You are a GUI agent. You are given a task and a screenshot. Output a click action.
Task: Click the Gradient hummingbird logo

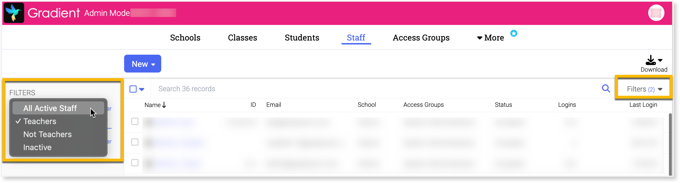coord(14,13)
